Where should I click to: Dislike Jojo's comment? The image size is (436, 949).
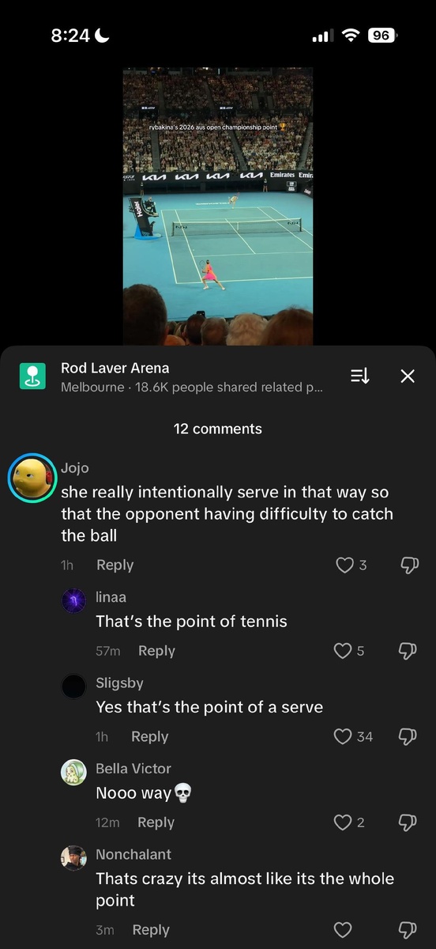[408, 565]
